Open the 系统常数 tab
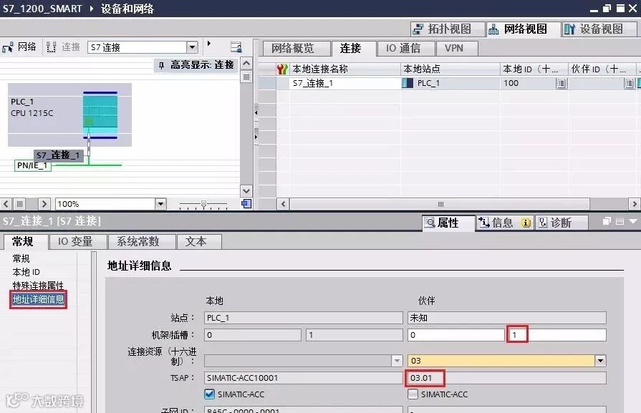Screen dimensions: 641x413 click(141, 241)
